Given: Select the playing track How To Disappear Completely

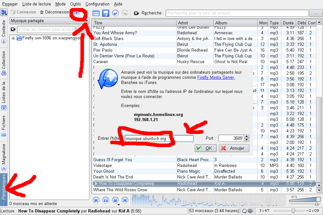Looking at the screenshot, I should pos(204,183).
